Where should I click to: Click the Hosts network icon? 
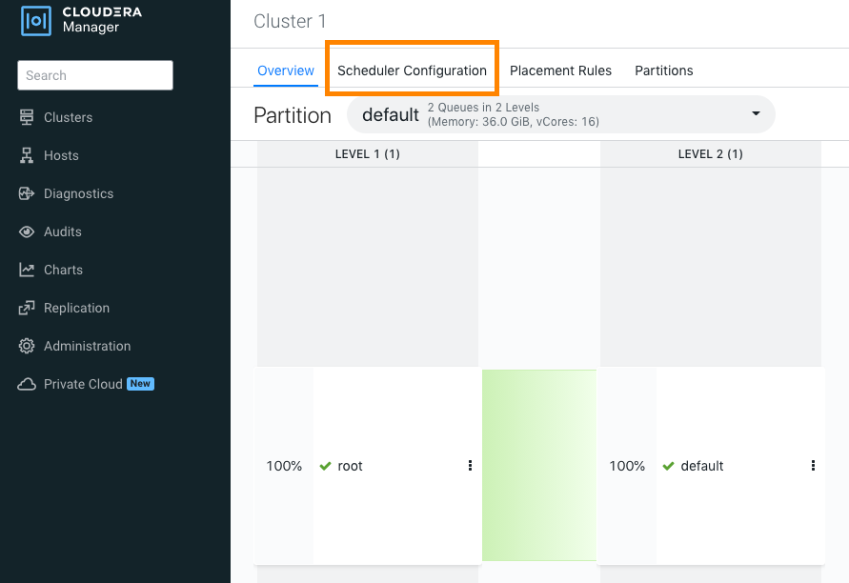27,155
